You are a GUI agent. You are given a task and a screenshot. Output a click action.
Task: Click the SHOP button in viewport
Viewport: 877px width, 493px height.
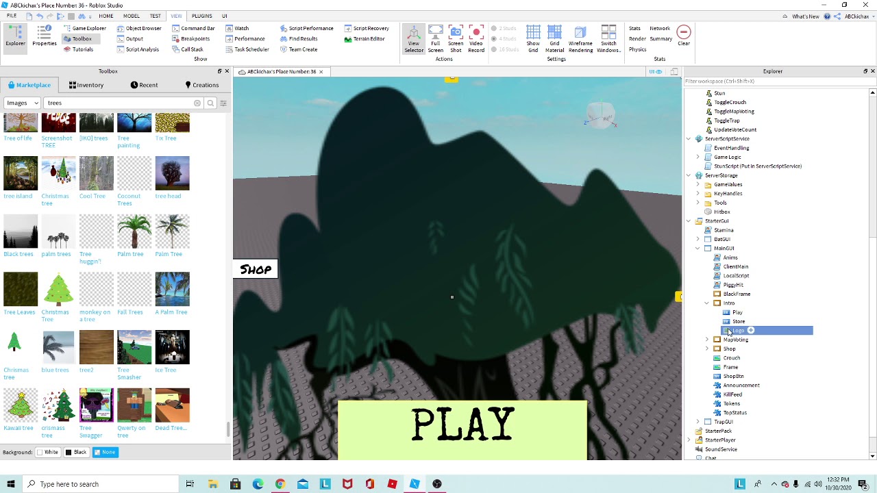256,269
